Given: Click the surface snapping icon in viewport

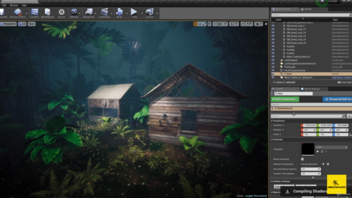Looking at the screenshot, I should 215,24.
